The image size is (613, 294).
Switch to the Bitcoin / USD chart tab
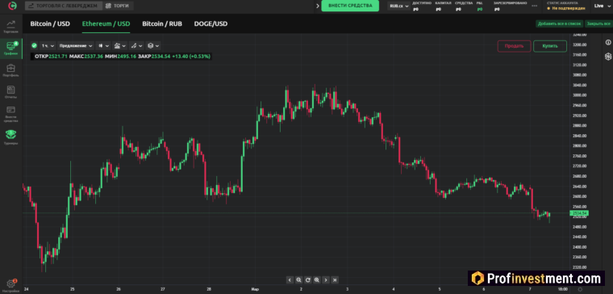50,24
